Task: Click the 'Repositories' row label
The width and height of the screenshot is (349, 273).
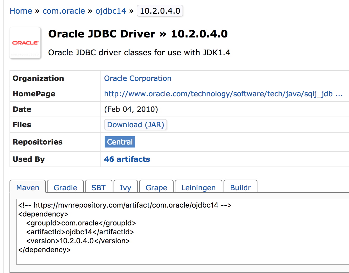Action: click(x=37, y=142)
